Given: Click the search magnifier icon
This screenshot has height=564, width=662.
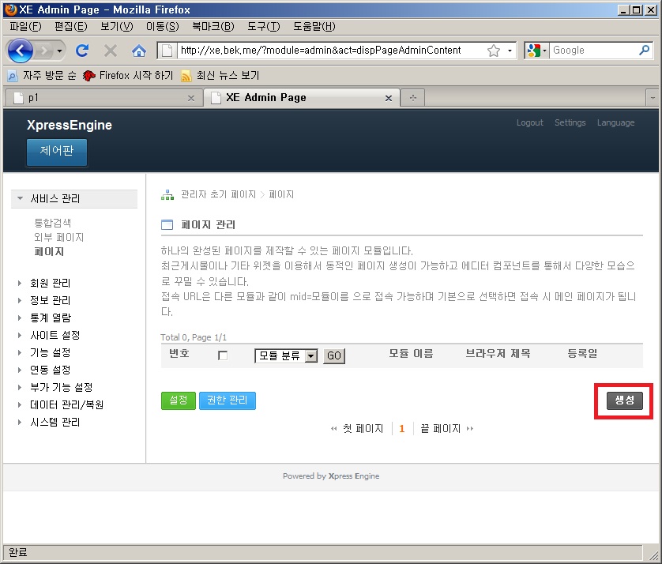Looking at the screenshot, I should (x=644, y=51).
